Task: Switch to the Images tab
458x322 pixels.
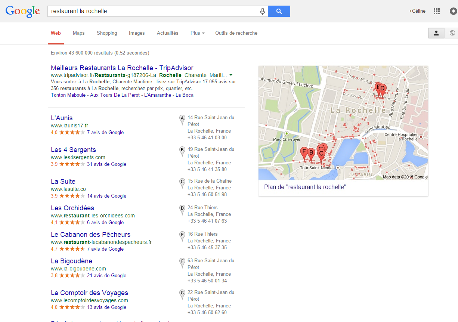Action: coord(137,33)
